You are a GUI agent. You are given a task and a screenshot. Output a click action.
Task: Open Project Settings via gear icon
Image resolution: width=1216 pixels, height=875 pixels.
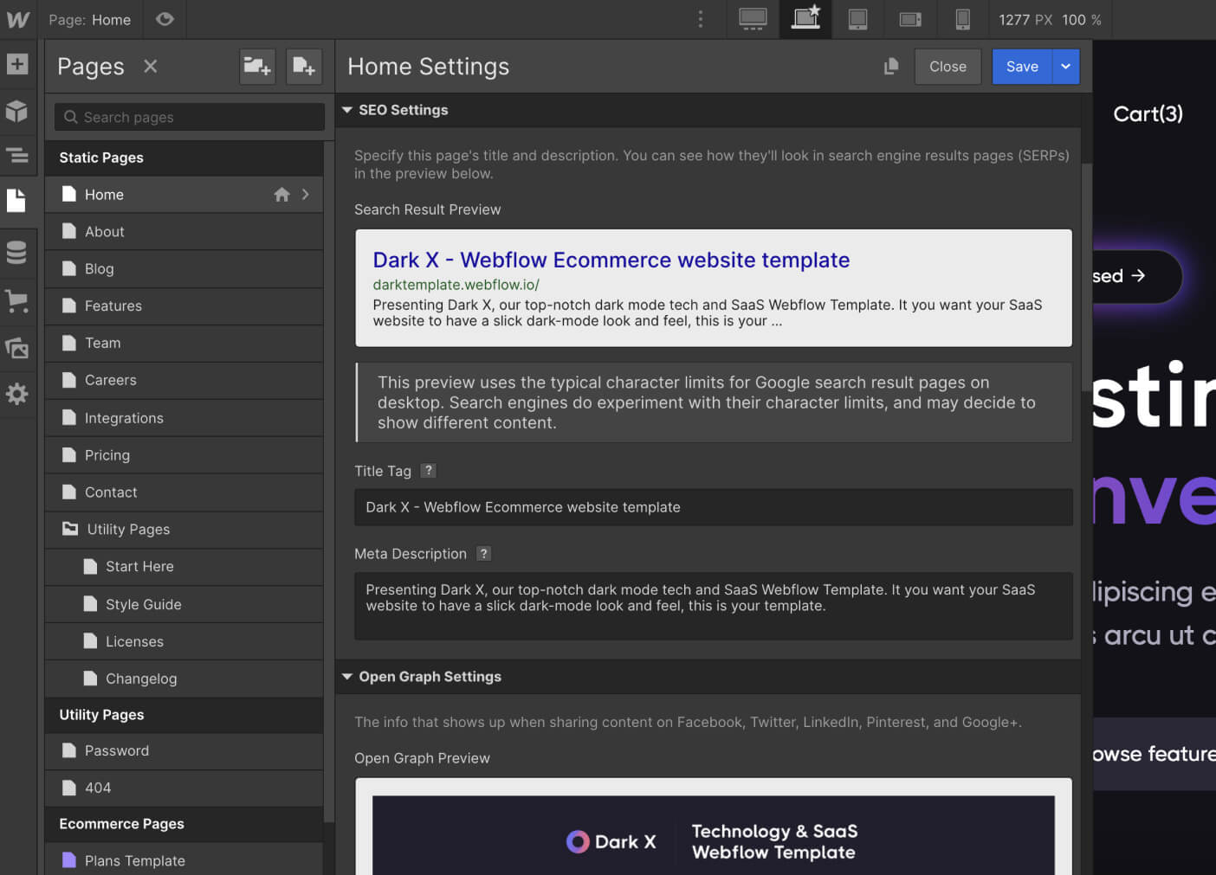(18, 394)
